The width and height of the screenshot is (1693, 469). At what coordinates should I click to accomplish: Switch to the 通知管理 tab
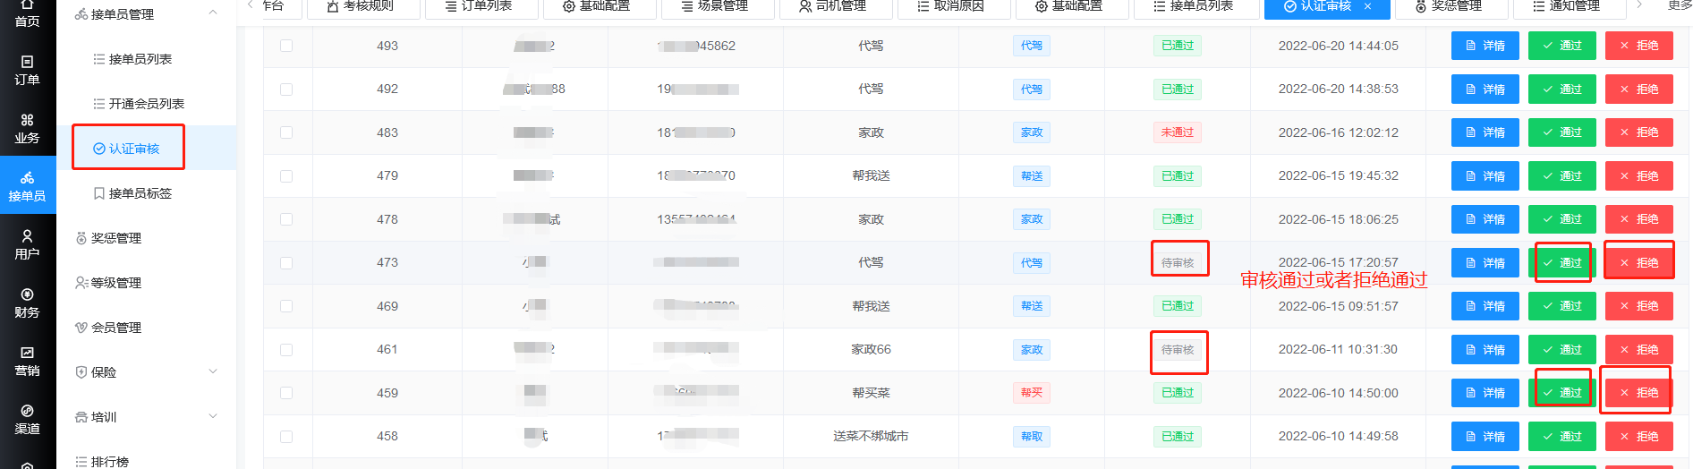(1568, 7)
